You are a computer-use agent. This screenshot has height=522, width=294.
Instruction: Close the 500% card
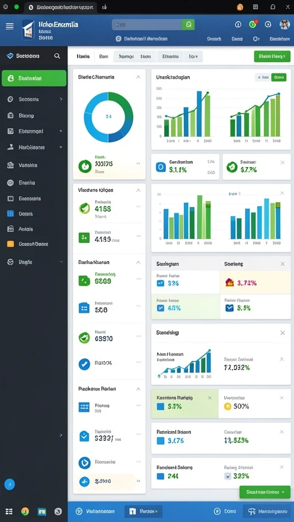coord(282,398)
